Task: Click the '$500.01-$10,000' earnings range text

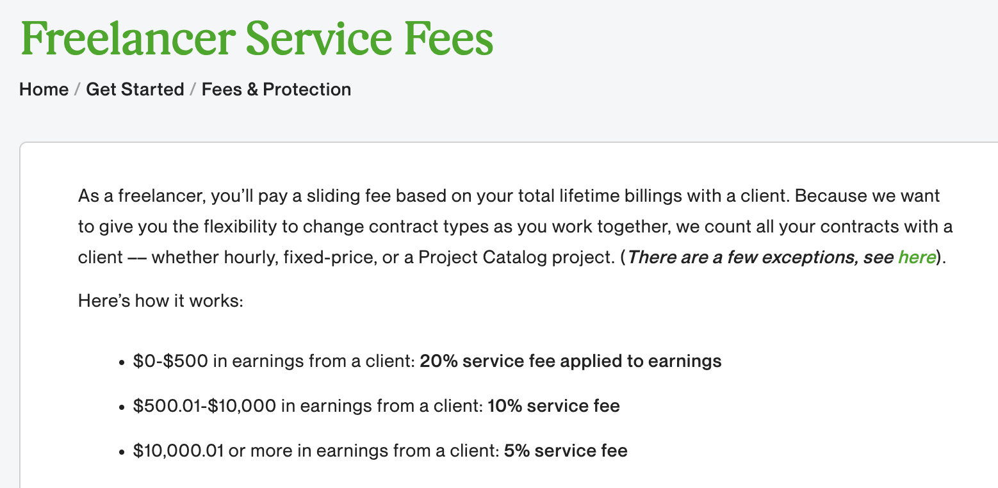Action: pos(205,406)
